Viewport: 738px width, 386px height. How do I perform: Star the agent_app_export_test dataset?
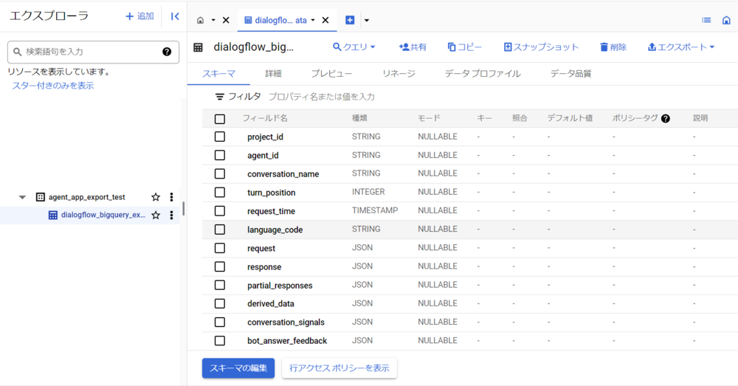pos(156,197)
